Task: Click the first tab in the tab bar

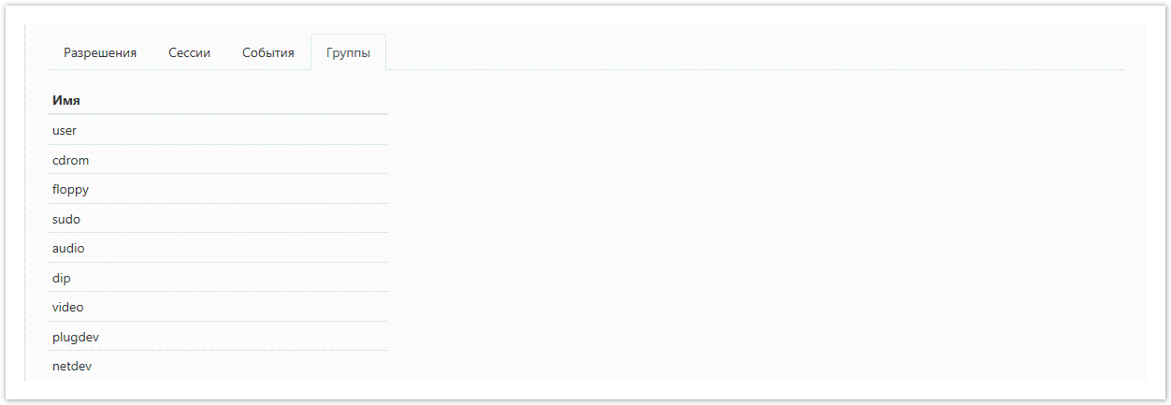Action: 100,53
